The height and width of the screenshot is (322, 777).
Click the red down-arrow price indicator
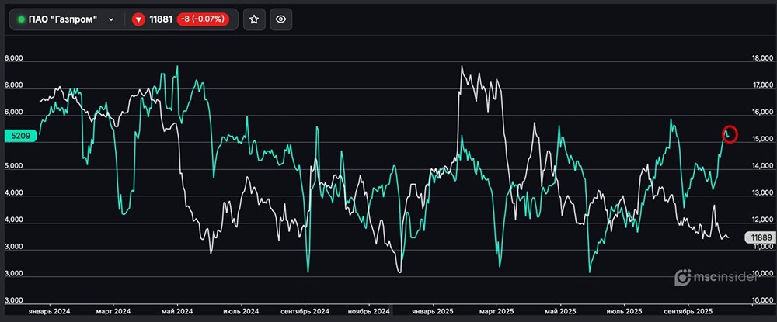pyautogui.click(x=139, y=19)
